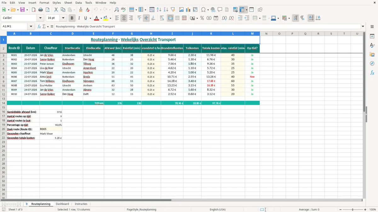The height and width of the screenshot is (212, 378).
Task: Export directly as PDF
Action: click(x=34, y=10)
